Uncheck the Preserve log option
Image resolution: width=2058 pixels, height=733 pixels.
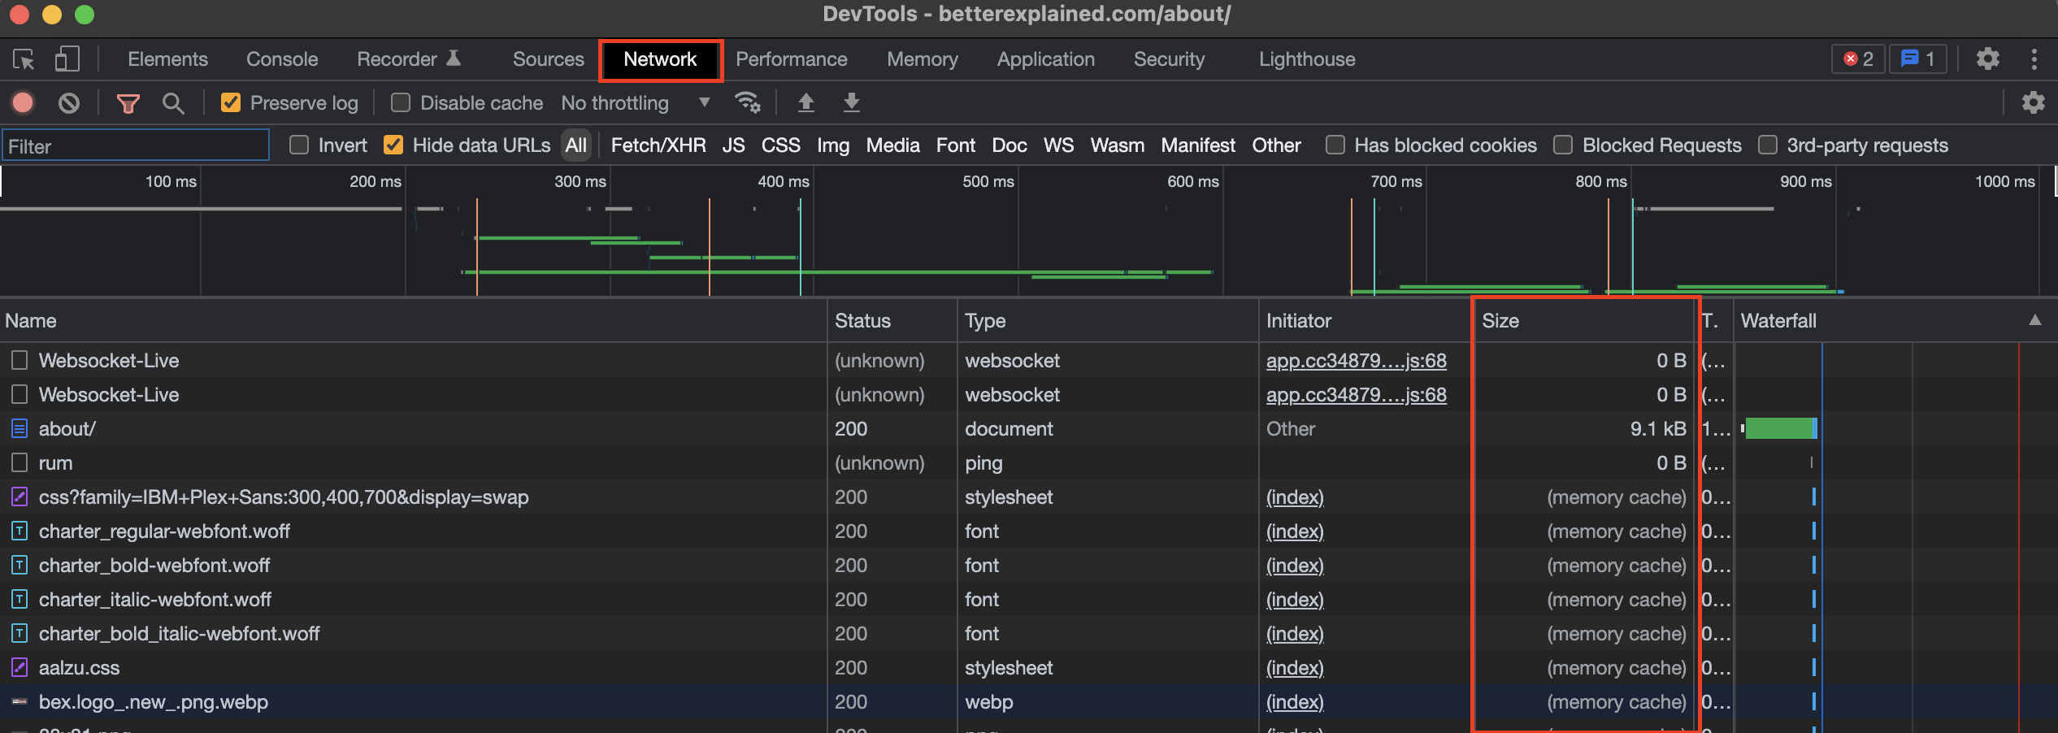[231, 102]
